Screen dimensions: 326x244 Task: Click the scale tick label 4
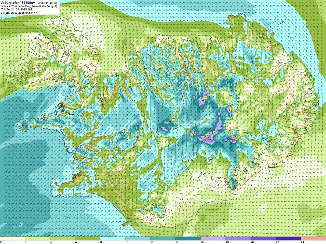coord(51,242)
